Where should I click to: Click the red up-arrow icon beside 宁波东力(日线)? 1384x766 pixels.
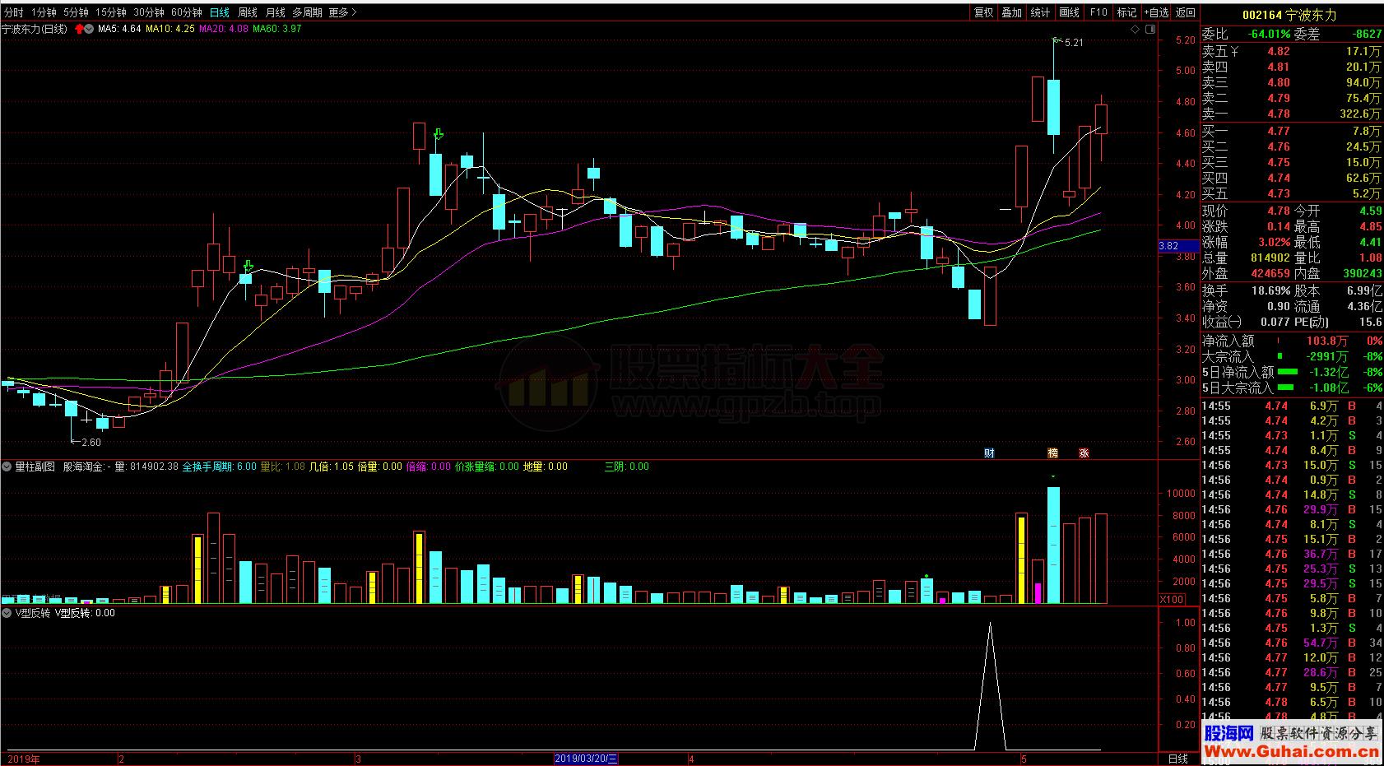pyautogui.click(x=80, y=29)
